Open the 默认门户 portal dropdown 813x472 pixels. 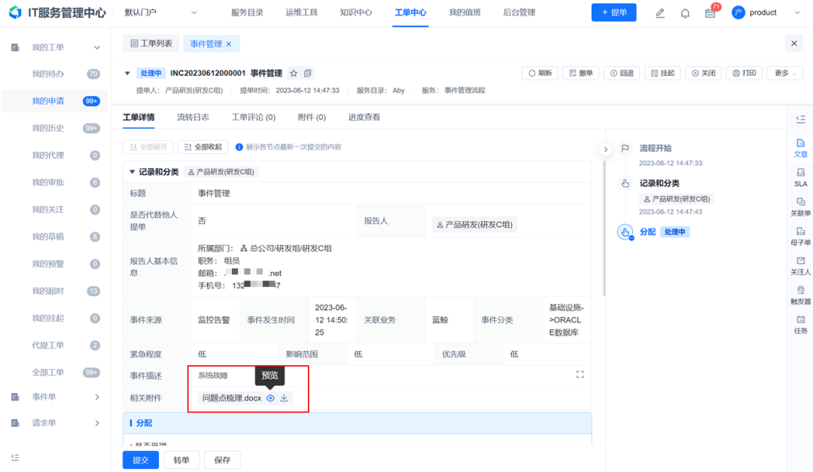click(x=160, y=13)
